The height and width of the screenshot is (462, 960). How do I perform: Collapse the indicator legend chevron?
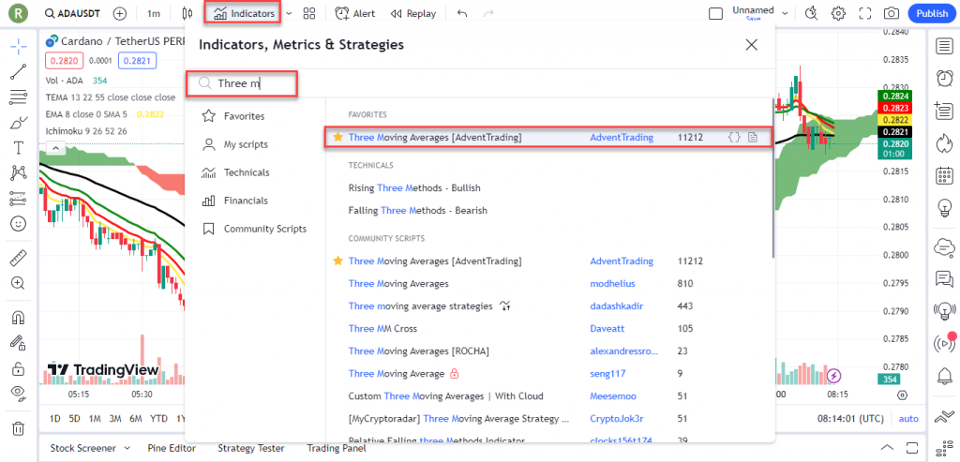[55, 148]
